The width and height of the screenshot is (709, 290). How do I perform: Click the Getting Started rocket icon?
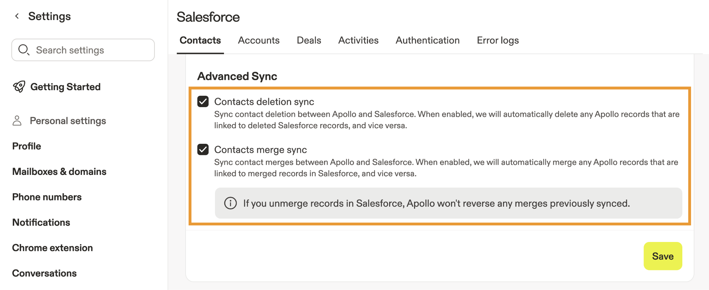point(19,86)
